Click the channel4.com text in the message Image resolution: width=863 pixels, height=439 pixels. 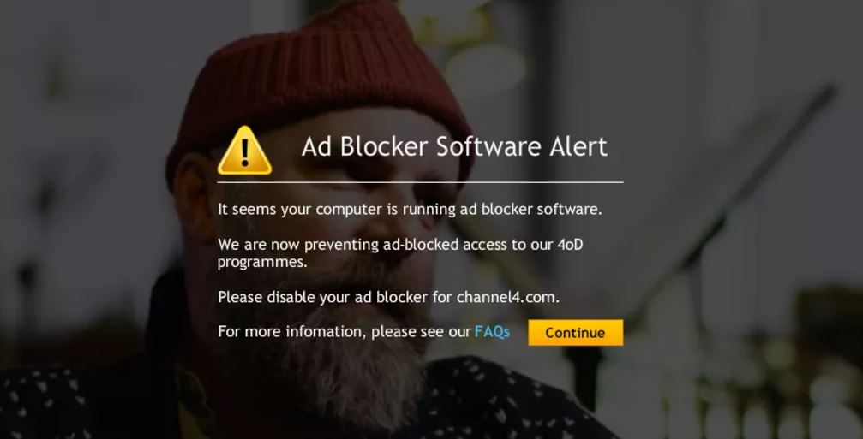pos(507,297)
